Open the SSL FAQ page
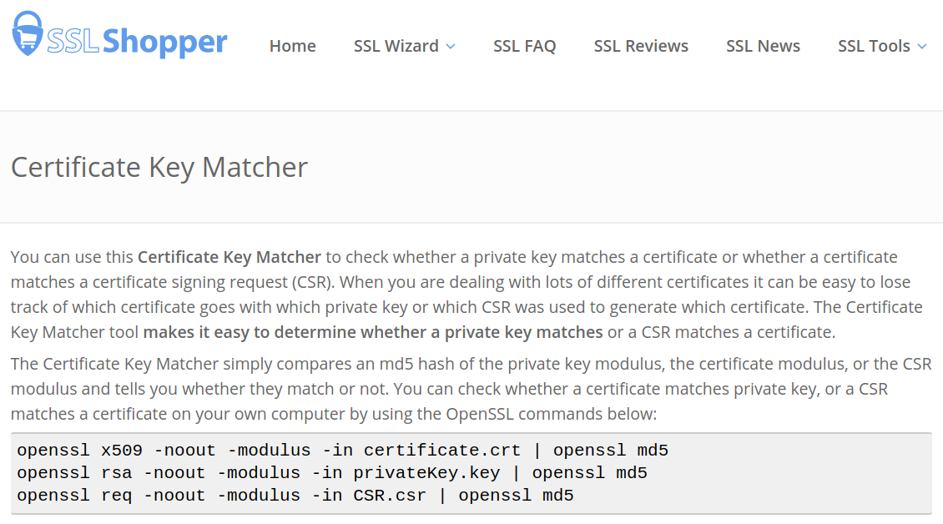 tap(524, 46)
